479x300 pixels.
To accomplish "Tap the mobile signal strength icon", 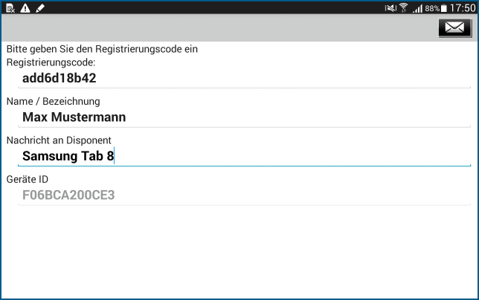I will [417, 8].
